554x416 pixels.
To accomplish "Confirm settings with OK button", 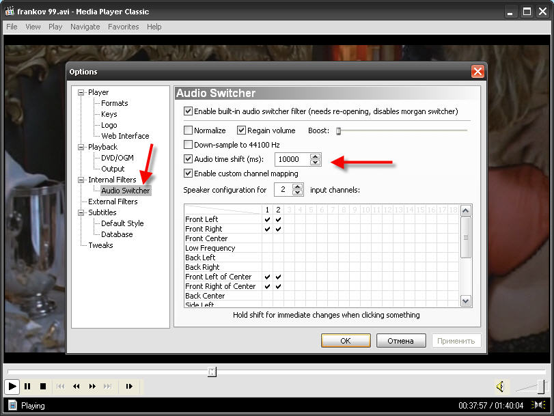I will pyautogui.click(x=346, y=341).
